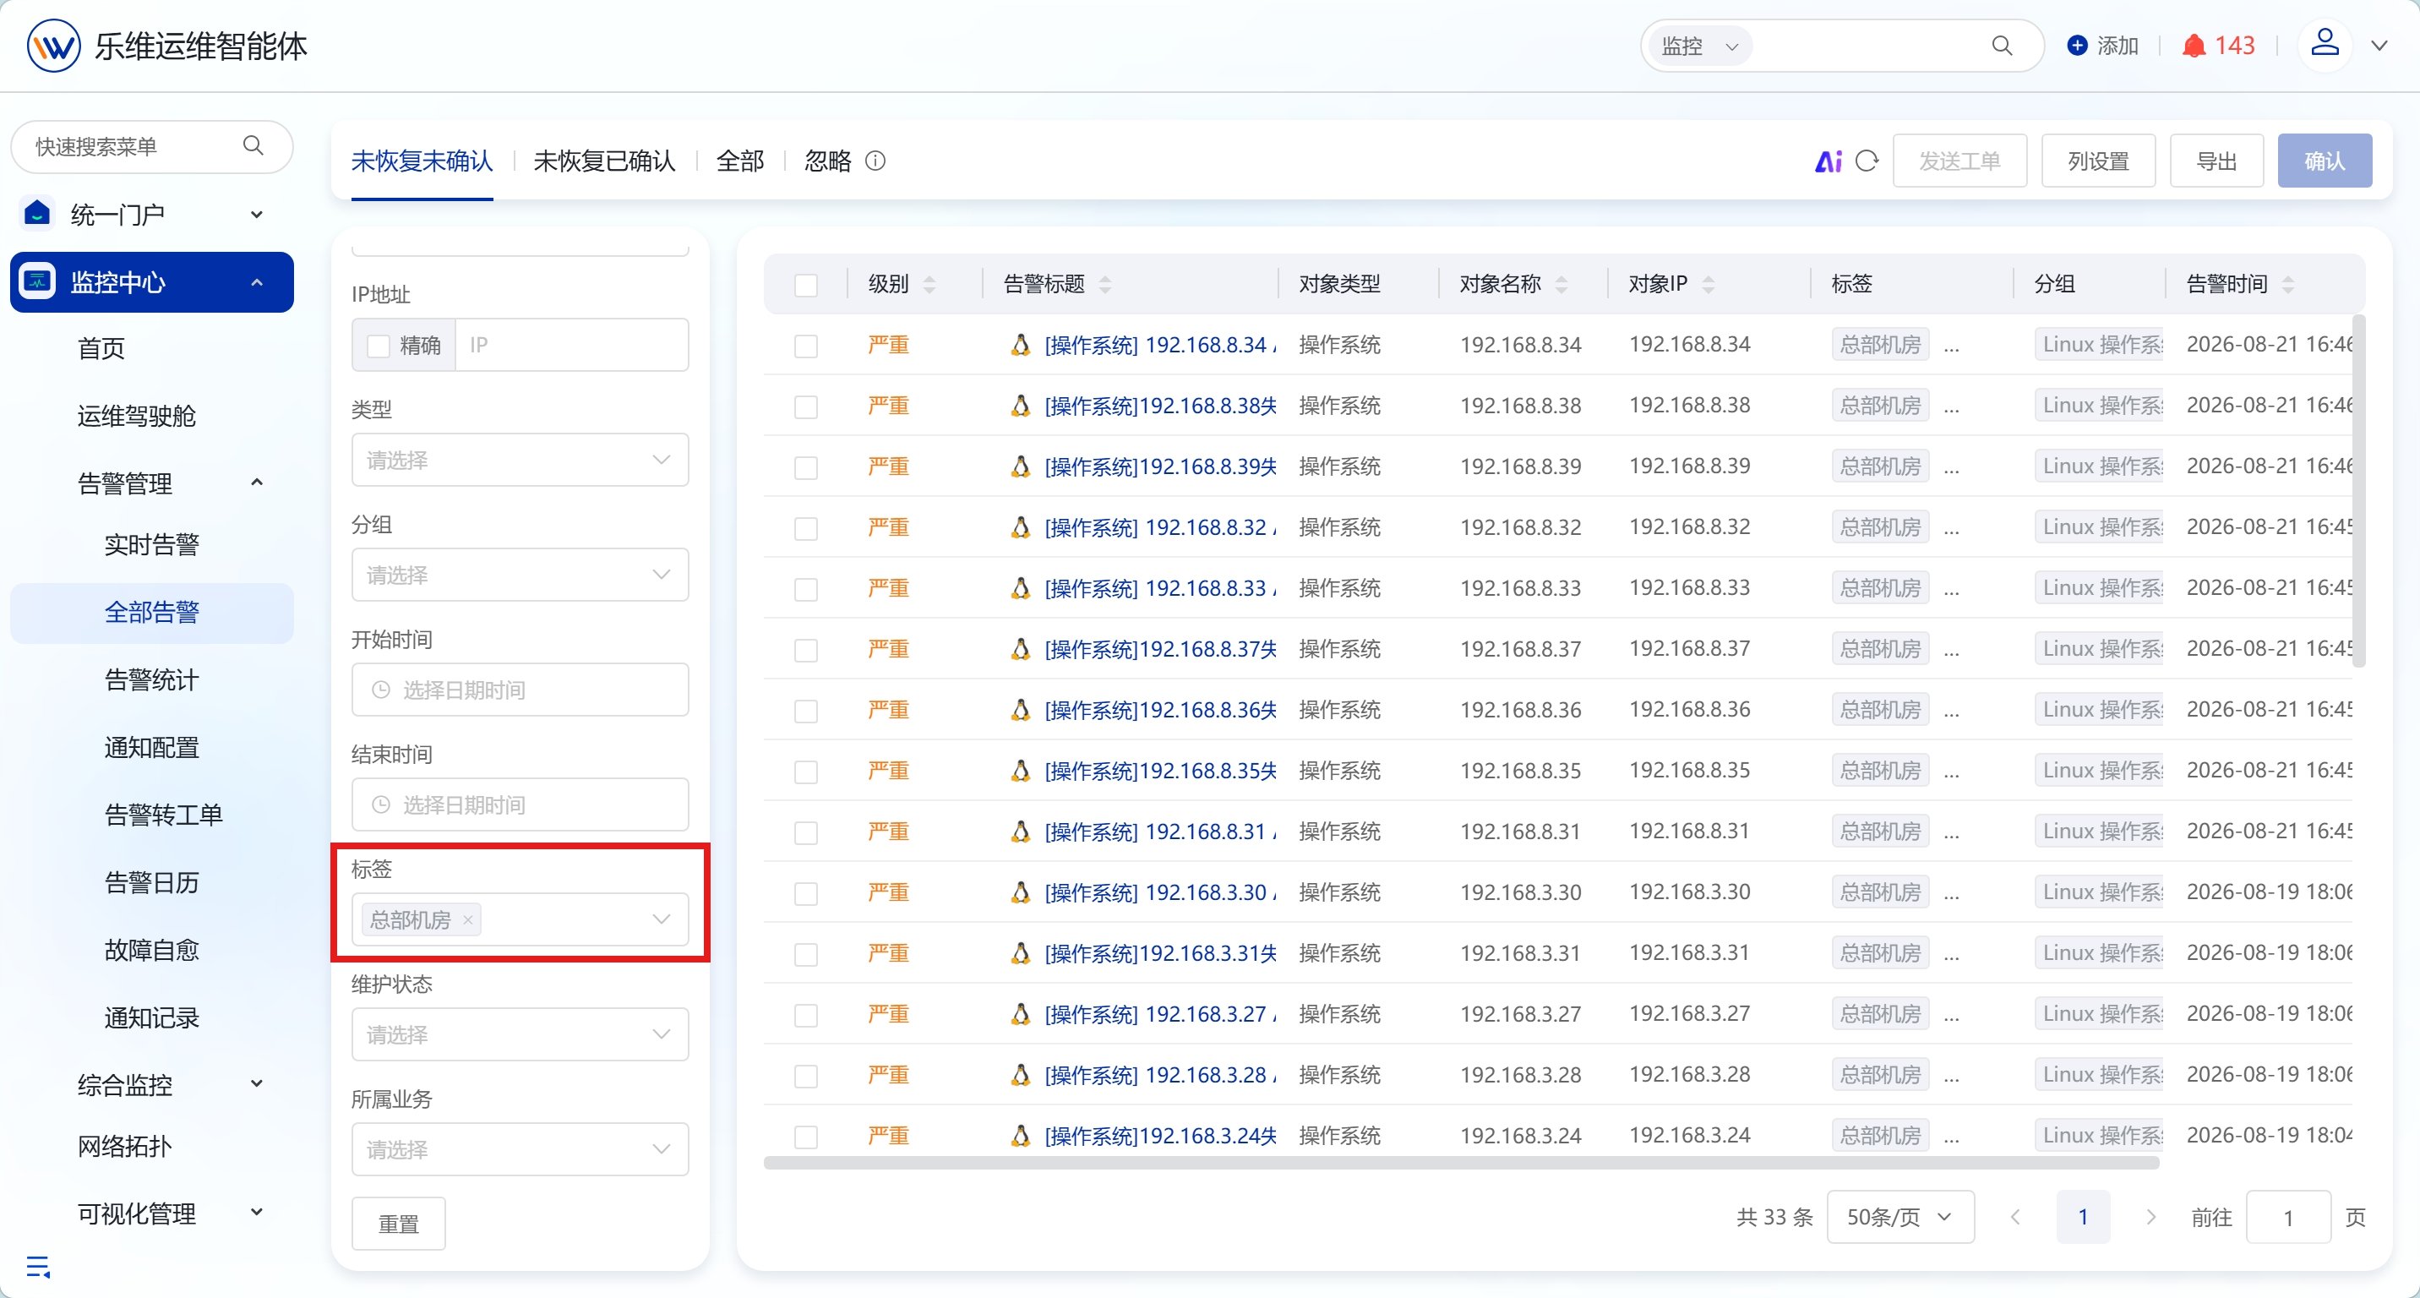Open 告警统计 in the sidebar

point(151,679)
